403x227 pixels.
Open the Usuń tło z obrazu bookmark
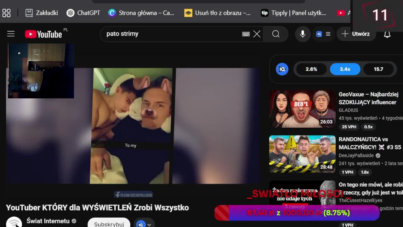click(x=217, y=13)
